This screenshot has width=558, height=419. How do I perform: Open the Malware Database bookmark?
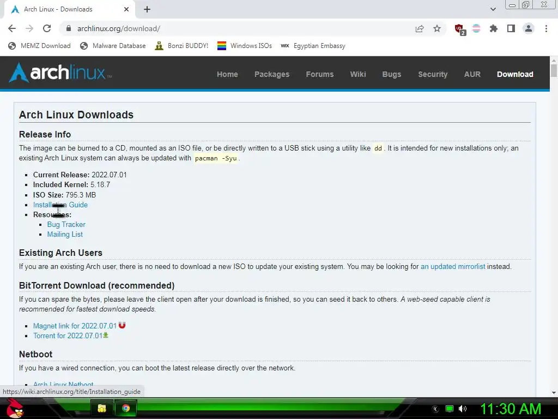113,46
